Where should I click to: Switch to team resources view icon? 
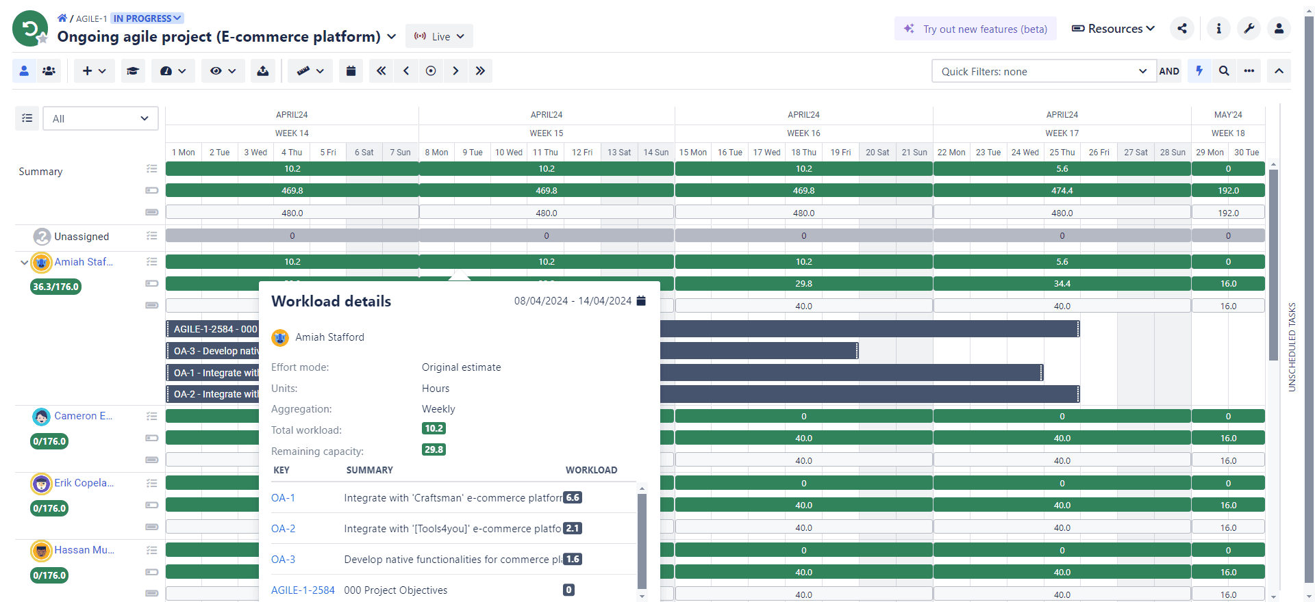tap(49, 70)
